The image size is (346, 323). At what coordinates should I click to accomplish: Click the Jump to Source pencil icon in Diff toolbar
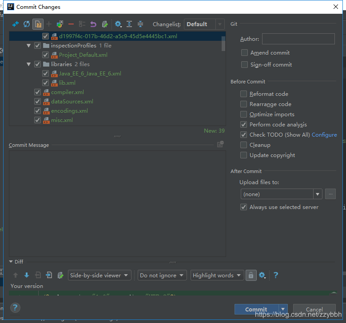[x=60, y=275]
